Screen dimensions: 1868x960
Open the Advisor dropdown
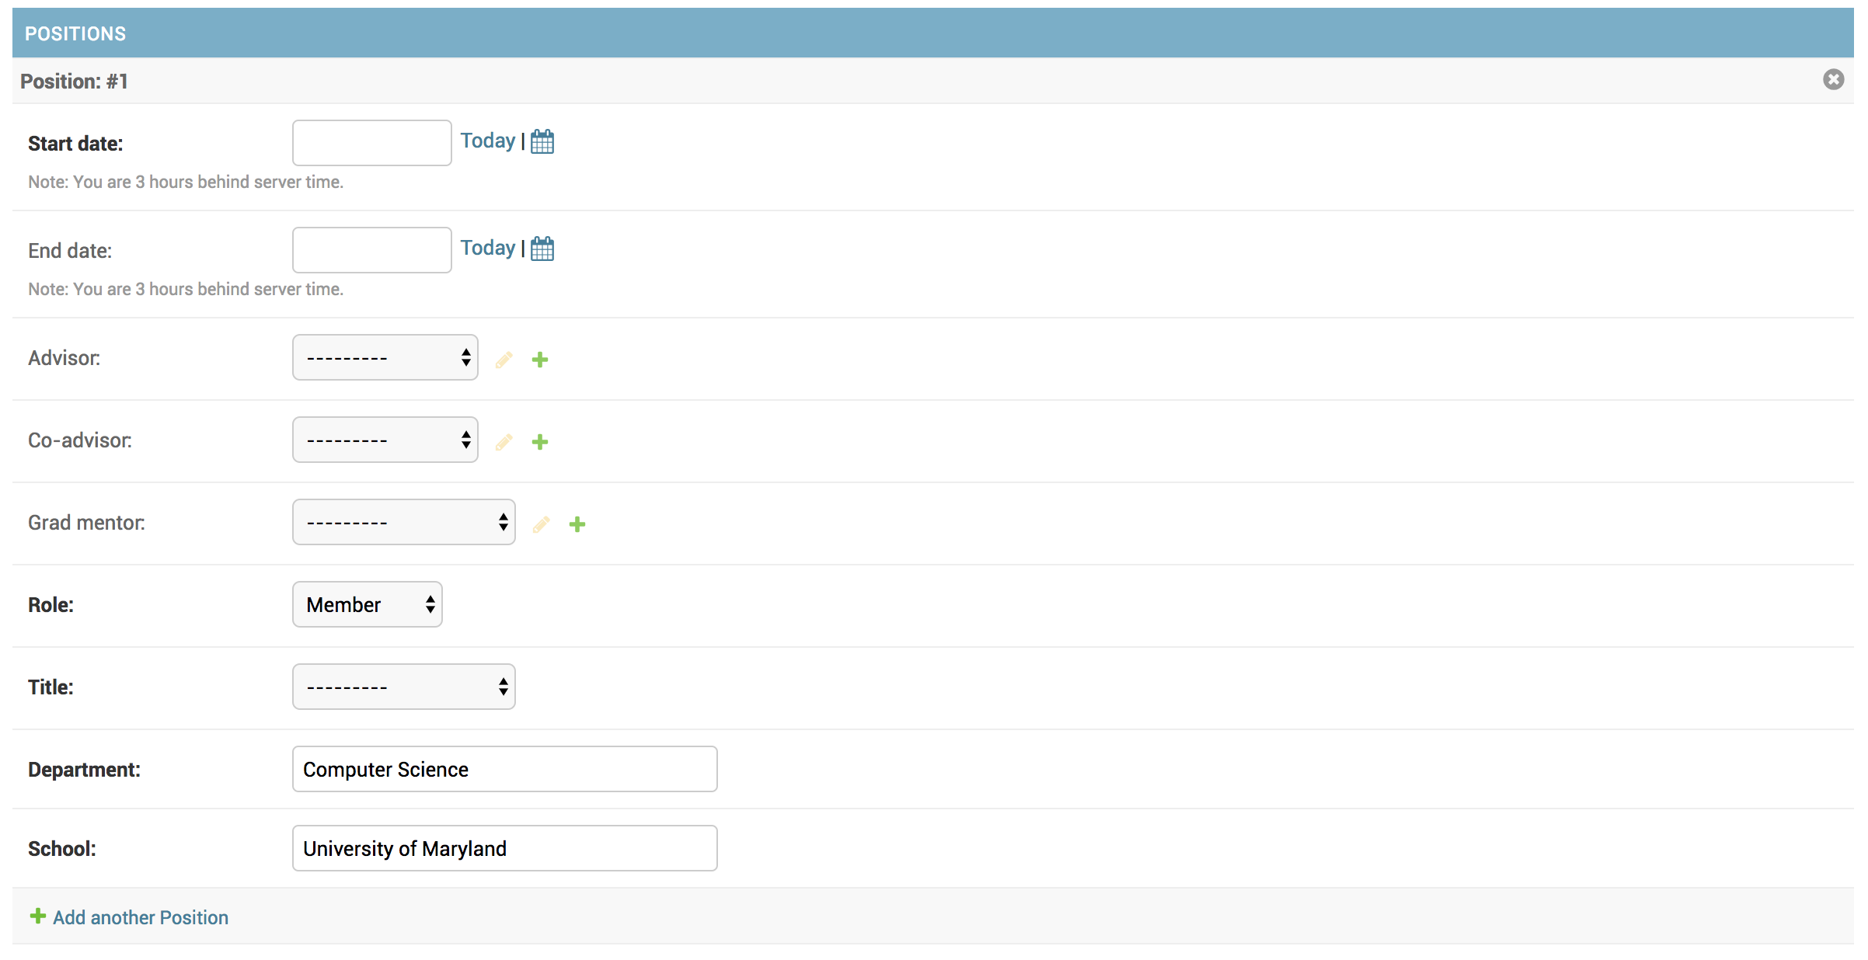coord(385,357)
